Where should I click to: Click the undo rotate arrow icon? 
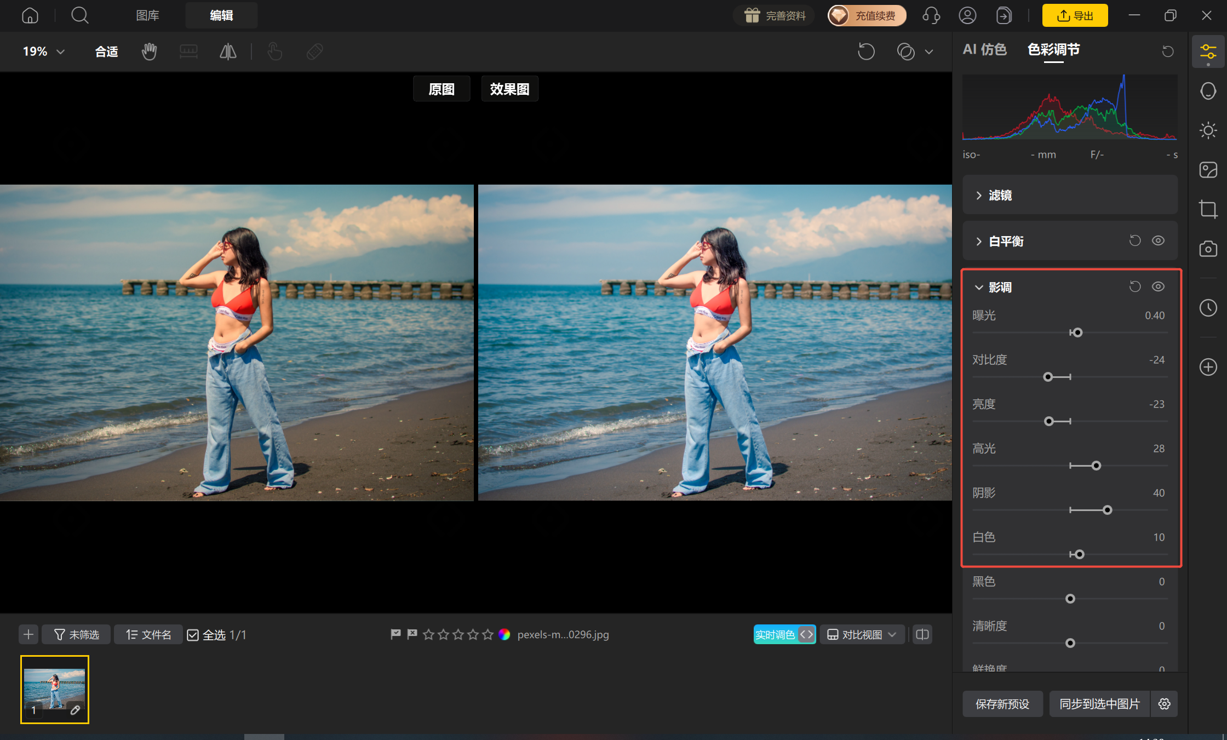(866, 51)
